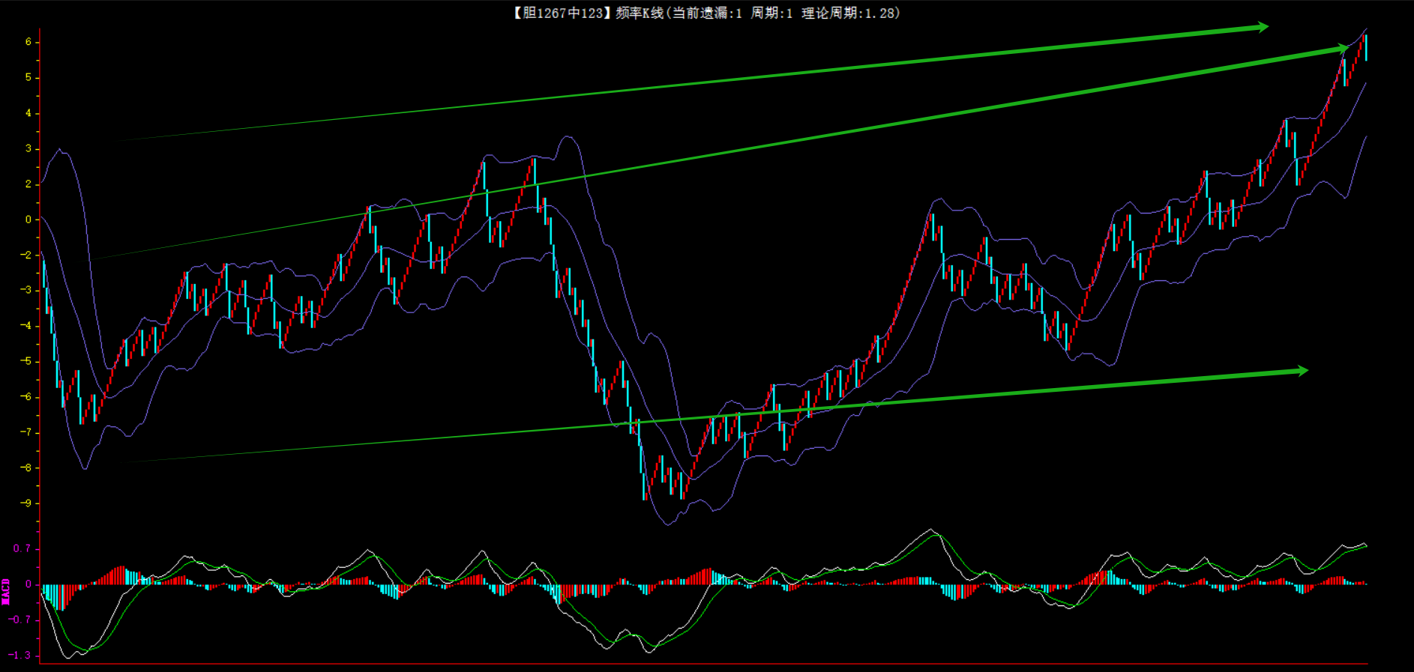Click the -3 label on price axis
Image resolution: width=1414 pixels, height=672 pixels.
point(25,290)
